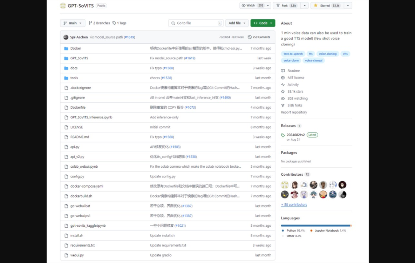The height and width of the screenshot is (263, 415).
Task: Click Report repository link
Action: (294, 112)
